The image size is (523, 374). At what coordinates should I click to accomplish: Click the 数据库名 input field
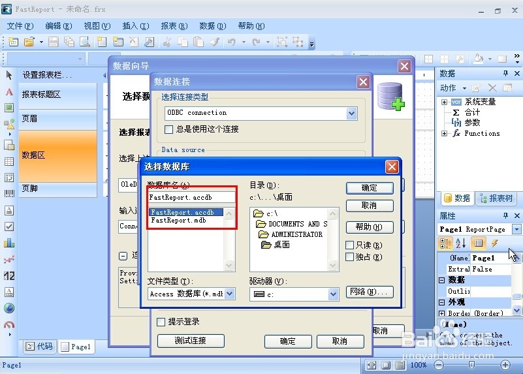point(191,197)
